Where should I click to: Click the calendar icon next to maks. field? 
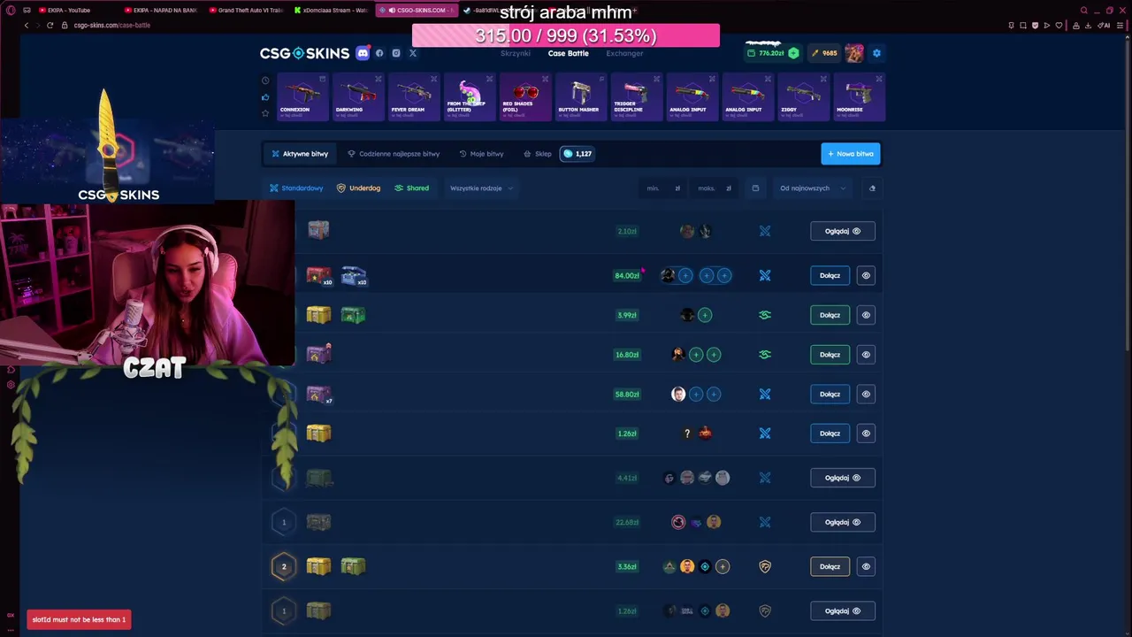click(x=755, y=188)
